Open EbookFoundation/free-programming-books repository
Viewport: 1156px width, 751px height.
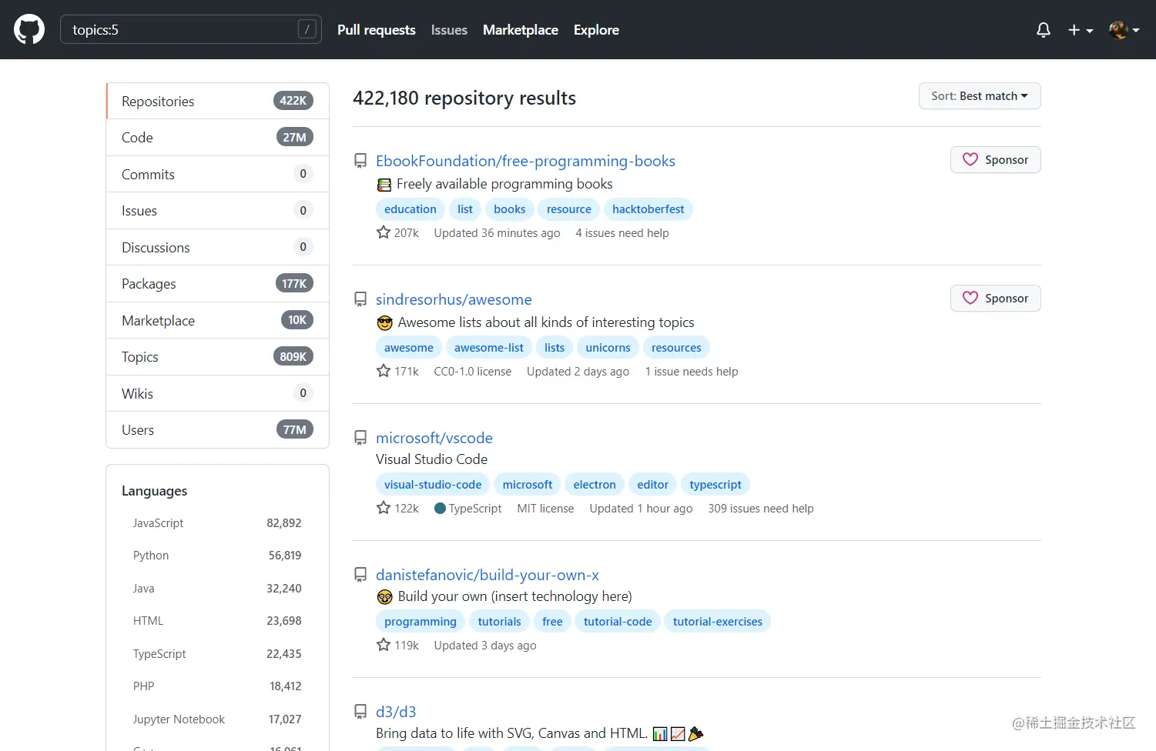(x=525, y=161)
